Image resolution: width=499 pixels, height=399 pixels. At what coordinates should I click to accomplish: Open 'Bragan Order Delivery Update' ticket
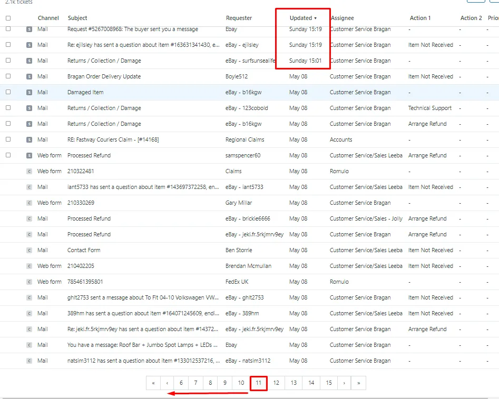[x=104, y=76]
